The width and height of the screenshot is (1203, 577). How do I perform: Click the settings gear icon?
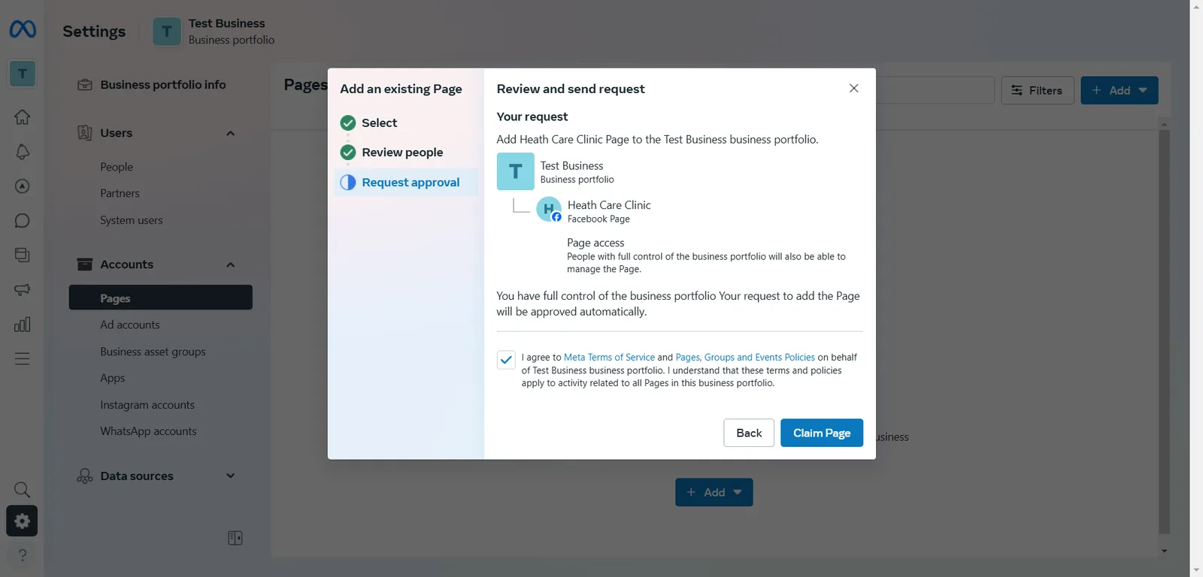click(x=22, y=521)
